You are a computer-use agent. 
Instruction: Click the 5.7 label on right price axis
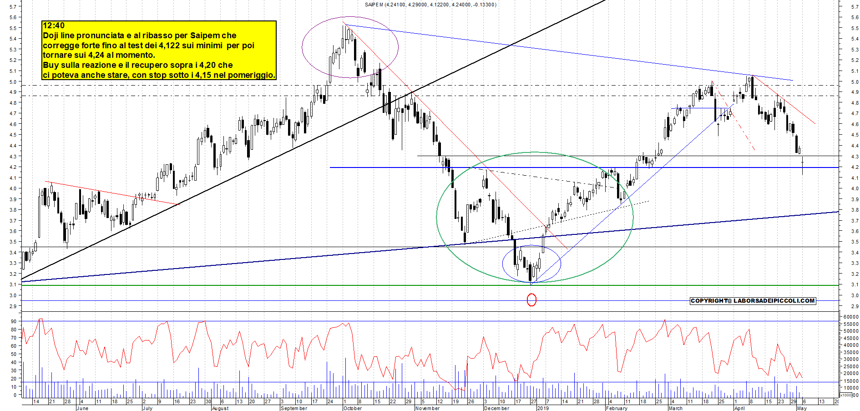855,7
